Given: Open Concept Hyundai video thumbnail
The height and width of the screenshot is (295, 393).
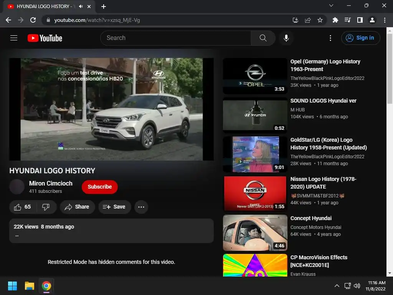Looking at the screenshot, I should (x=255, y=233).
